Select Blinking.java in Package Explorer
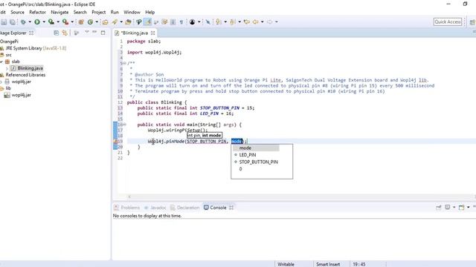Viewport: 476px width, 267px height. point(30,68)
